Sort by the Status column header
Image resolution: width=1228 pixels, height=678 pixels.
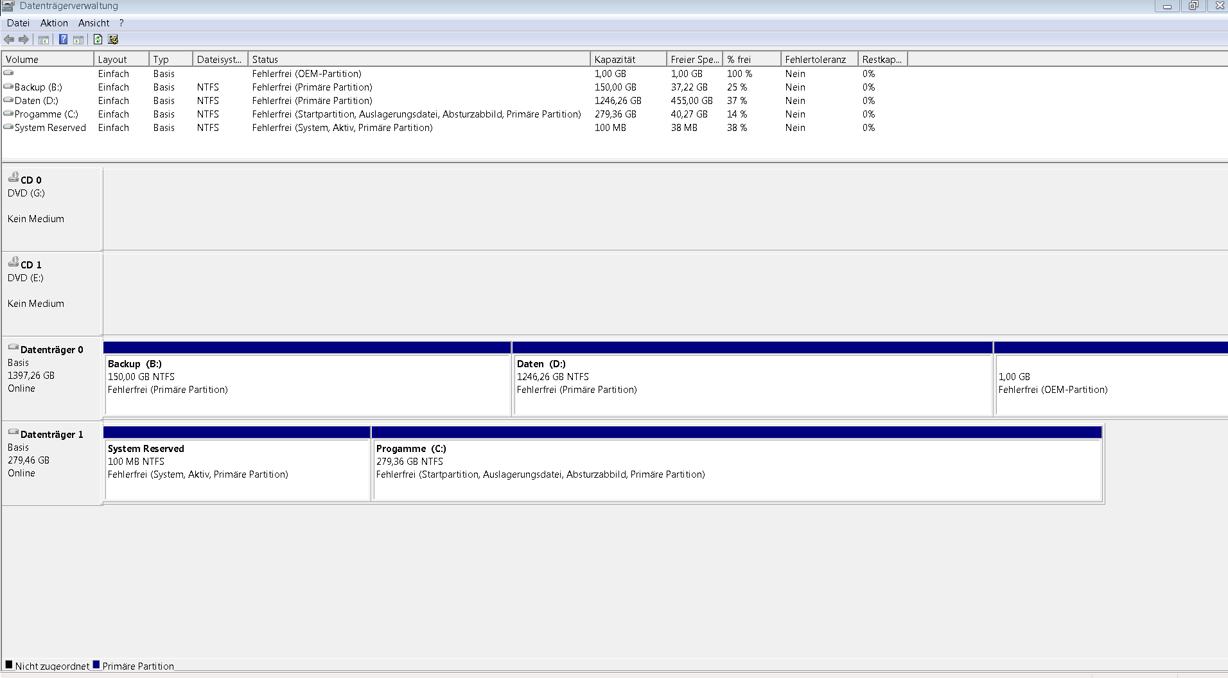pos(419,59)
